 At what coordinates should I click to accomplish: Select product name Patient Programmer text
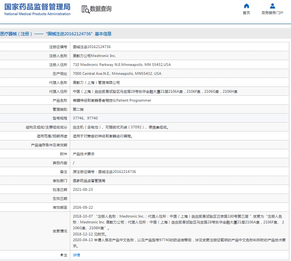(112, 100)
